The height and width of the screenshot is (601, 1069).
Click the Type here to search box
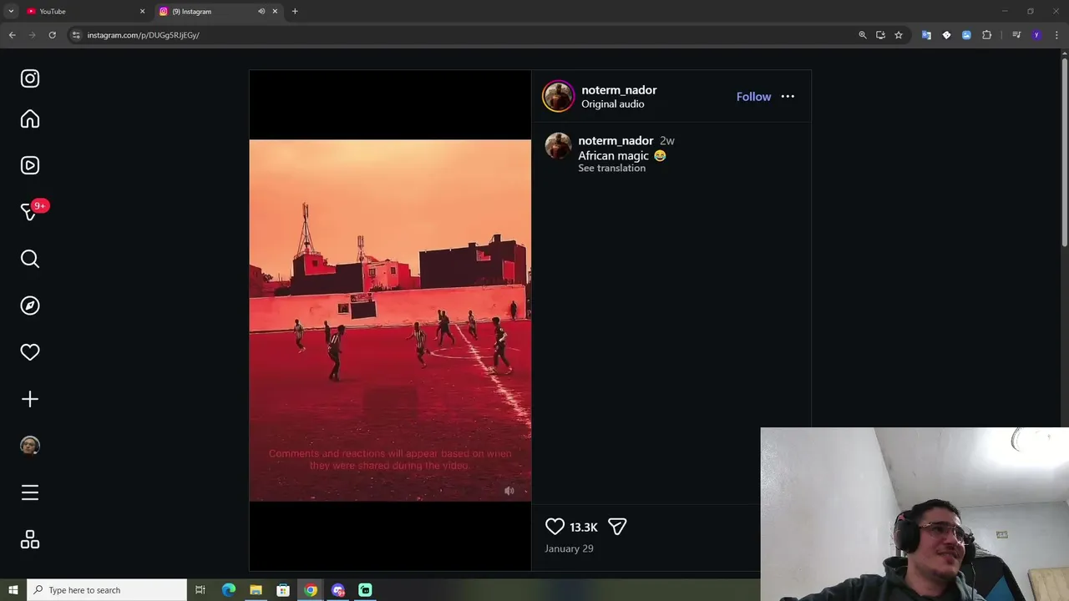click(107, 590)
